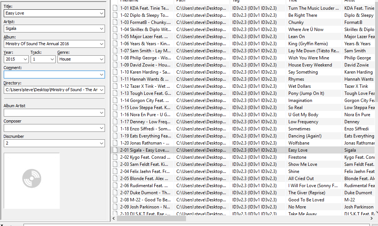378x226 pixels.
Task: Expand the Composer dropdown arrow
Action: pyautogui.click(x=102, y=128)
